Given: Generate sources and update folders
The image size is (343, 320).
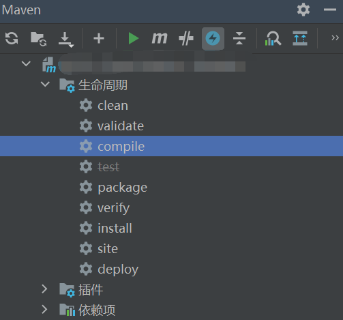Looking at the screenshot, I should pyautogui.click(x=38, y=39).
